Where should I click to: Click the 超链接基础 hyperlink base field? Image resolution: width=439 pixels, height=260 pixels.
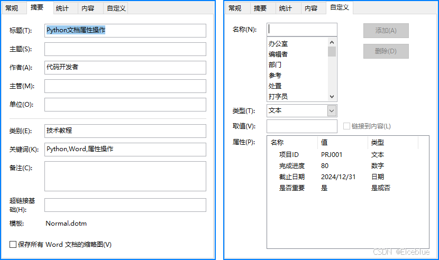pyautogui.click(x=125, y=205)
